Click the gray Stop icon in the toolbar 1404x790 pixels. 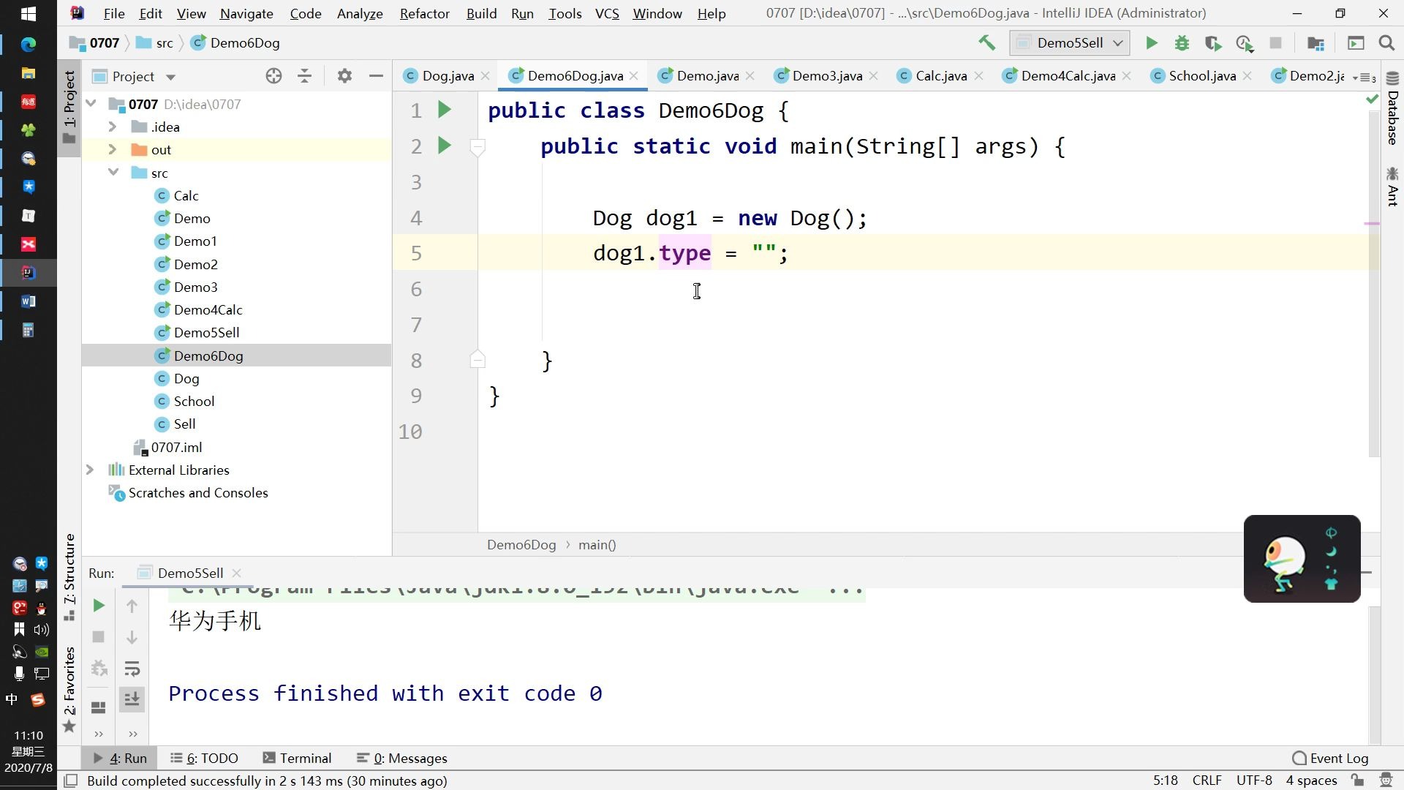(x=1275, y=43)
